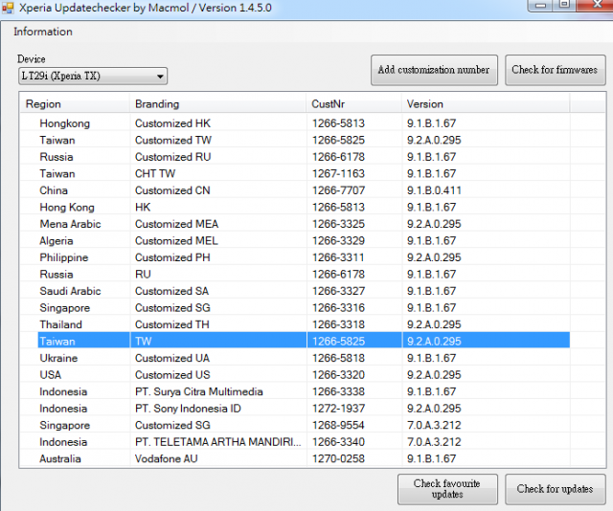Click the highlighted Taiwan TW row

coord(304,342)
